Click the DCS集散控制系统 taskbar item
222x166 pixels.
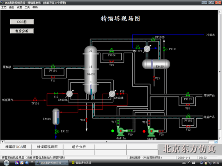pyautogui.click(x=52, y=163)
